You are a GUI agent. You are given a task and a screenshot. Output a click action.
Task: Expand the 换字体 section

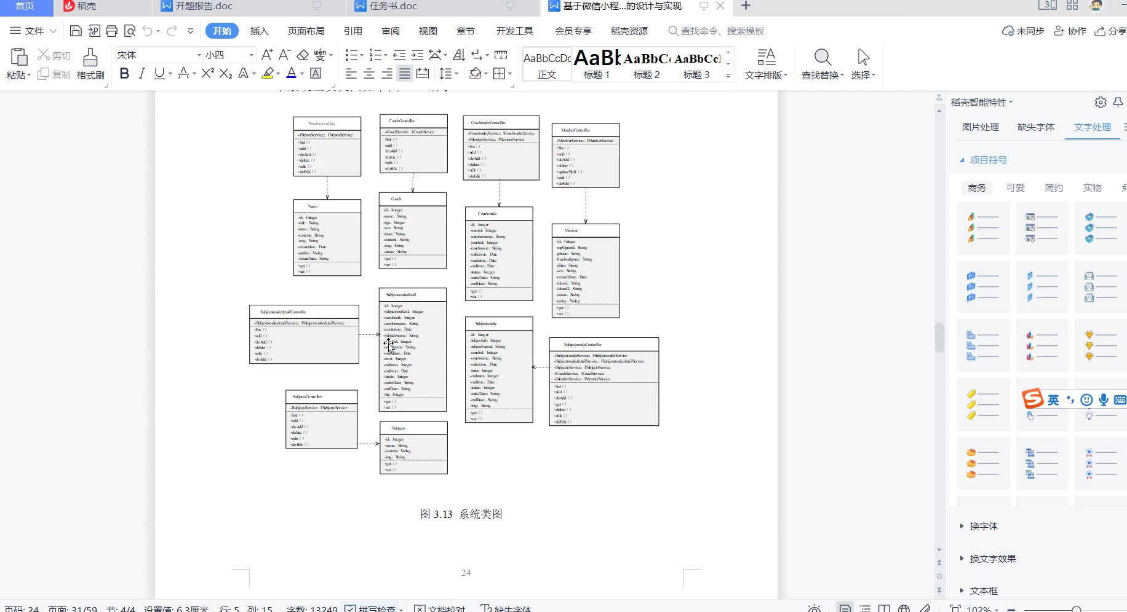point(984,526)
